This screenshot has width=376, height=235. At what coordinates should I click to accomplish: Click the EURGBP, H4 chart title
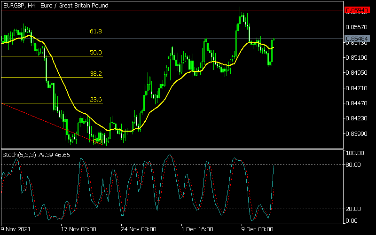tap(55, 5)
